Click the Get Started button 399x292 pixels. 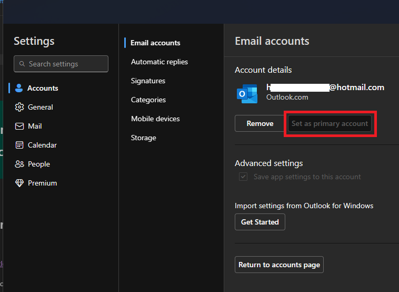[260, 222]
